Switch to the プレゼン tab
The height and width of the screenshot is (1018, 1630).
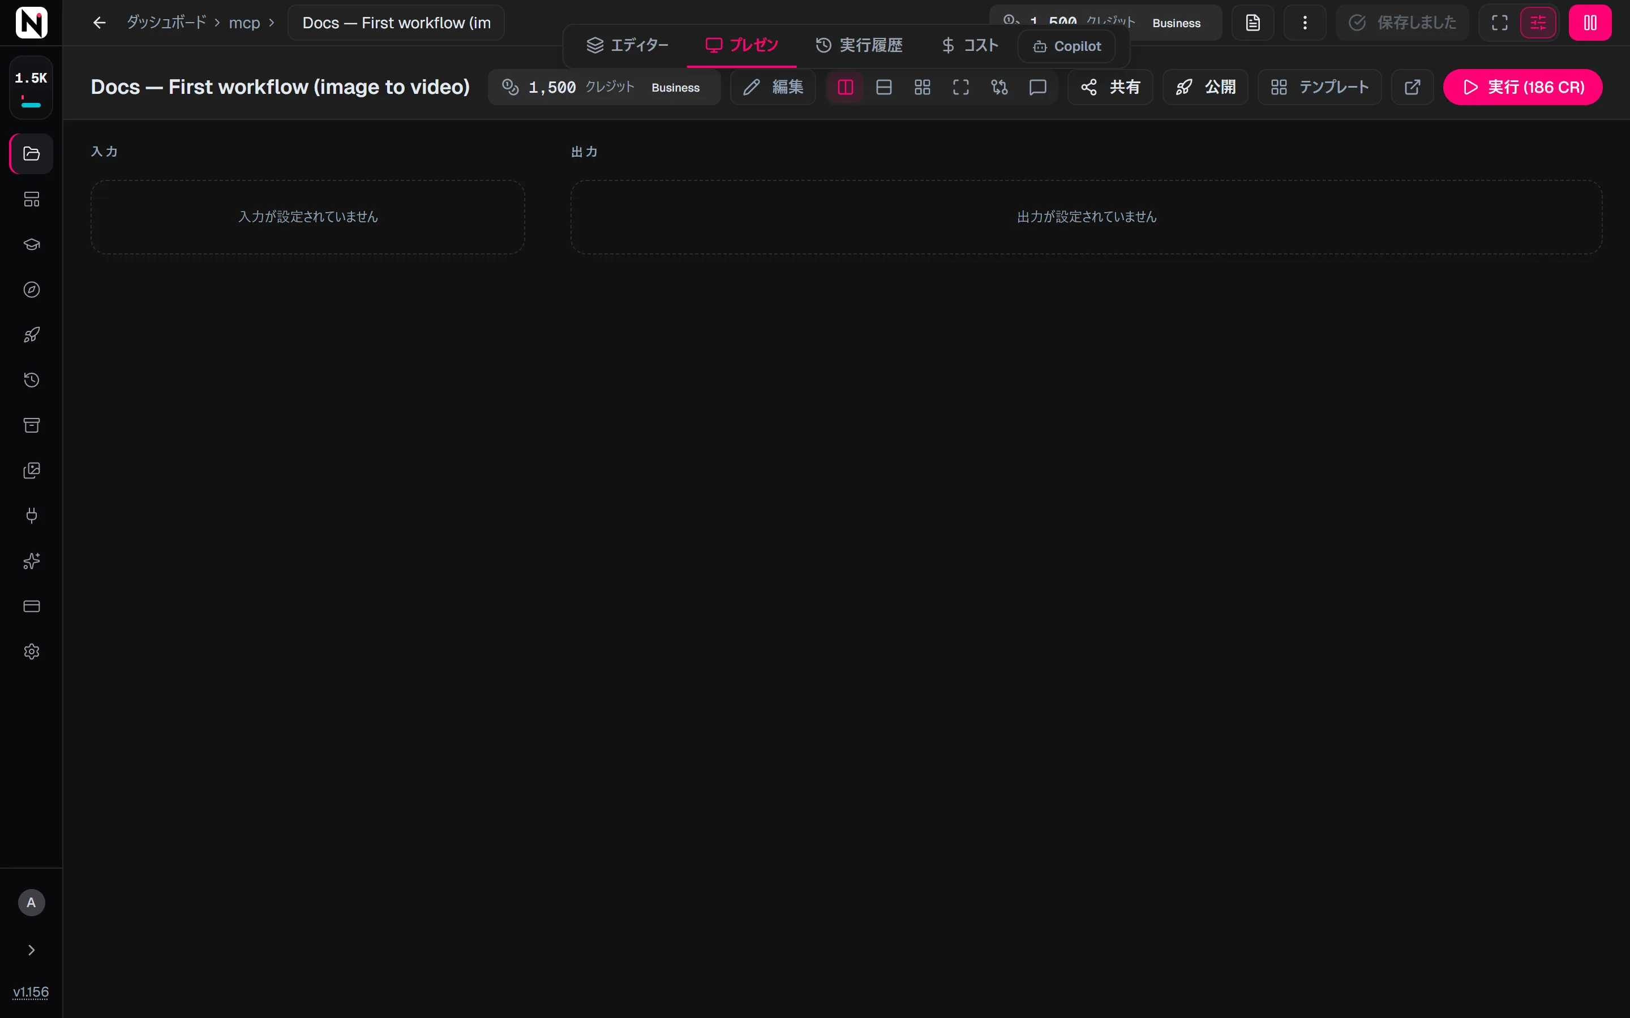[741, 45]
